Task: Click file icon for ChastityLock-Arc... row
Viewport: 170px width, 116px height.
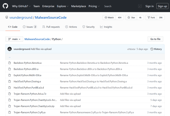Action: pyautogui.click(x=10, y=100)
